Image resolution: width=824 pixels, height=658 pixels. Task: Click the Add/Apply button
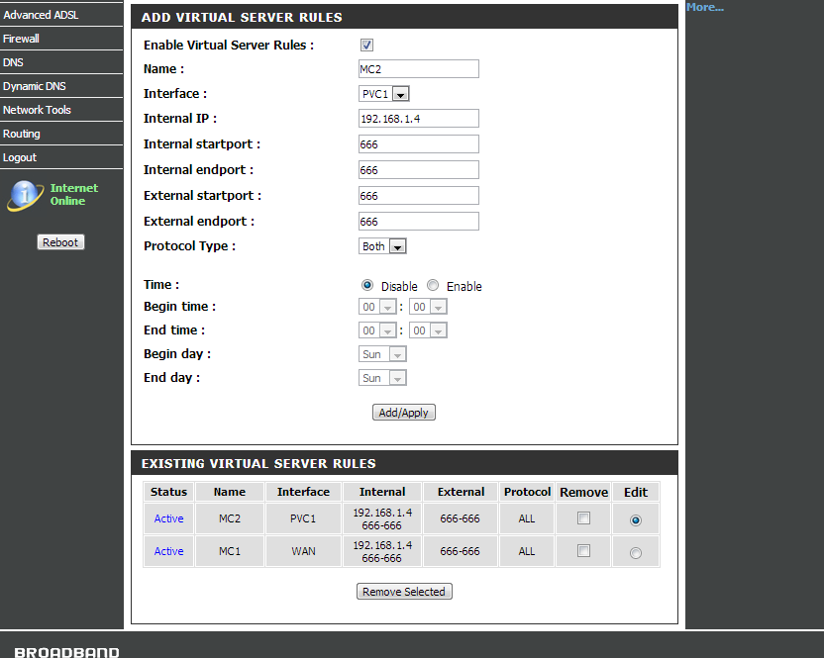pos(404,413)
